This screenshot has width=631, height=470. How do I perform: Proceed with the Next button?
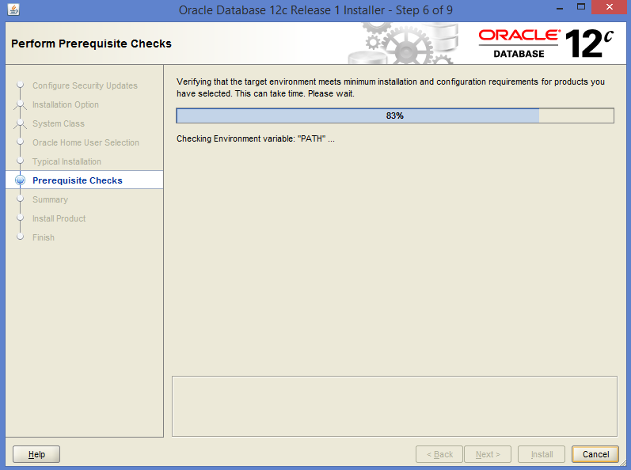(488, 454)
